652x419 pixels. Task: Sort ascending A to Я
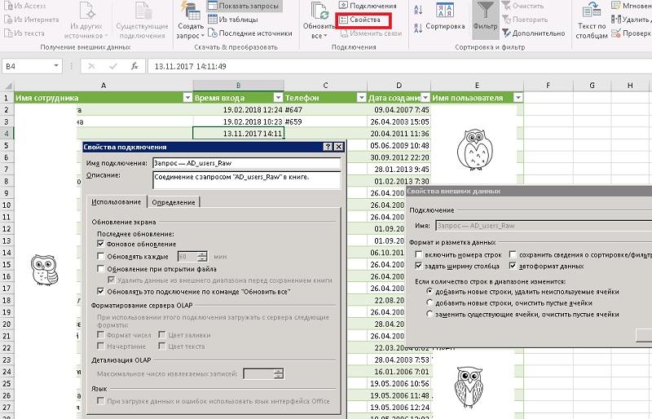(x=418, y=10)
